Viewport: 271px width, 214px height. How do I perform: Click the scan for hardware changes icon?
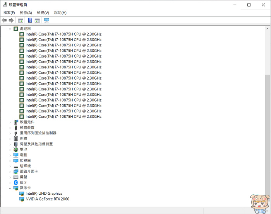click(47, 20)
